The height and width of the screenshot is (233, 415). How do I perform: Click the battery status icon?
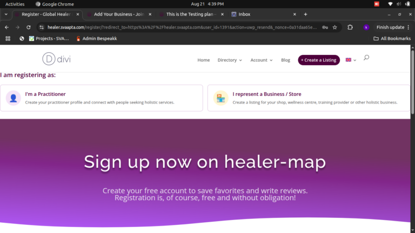[x=408, y=4]
